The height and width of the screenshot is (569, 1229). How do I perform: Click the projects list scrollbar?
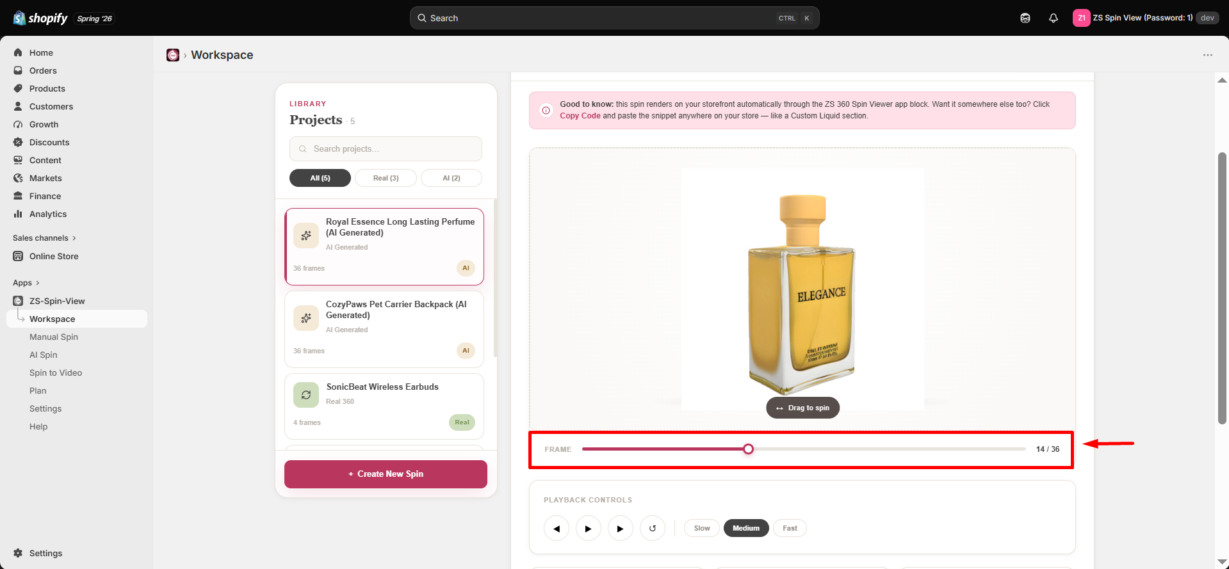coord(495,278)
